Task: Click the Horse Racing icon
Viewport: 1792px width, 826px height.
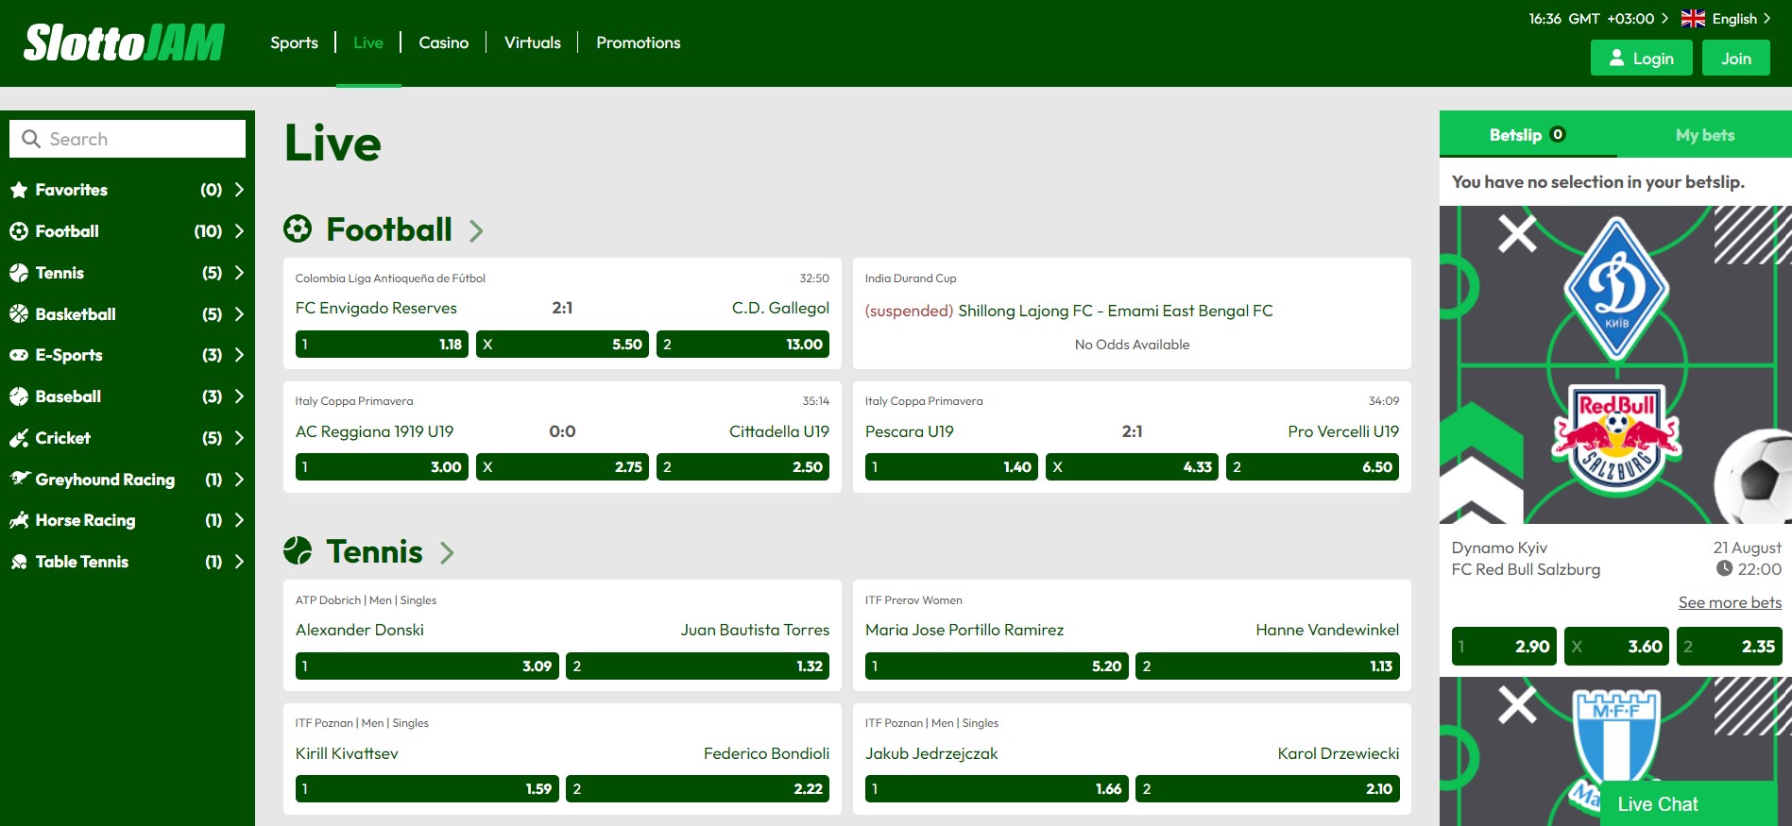Action: tap(19, 520)
